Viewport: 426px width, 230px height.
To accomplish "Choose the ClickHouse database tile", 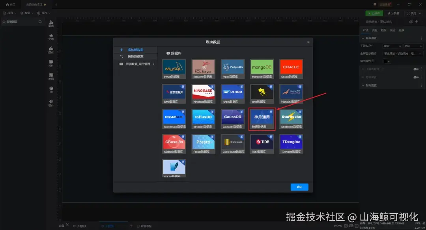I will pyautogui.click(x=233, y=144).
